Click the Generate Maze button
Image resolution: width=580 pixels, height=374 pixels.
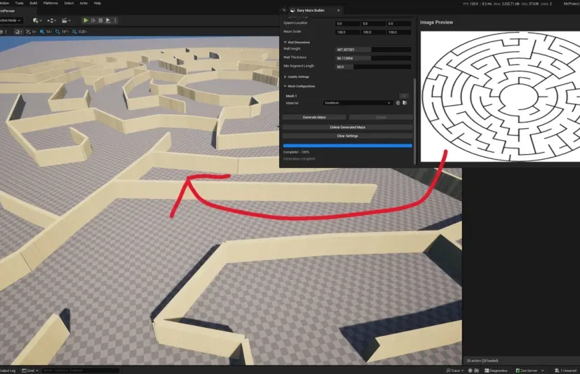click(x=314, y=117)
